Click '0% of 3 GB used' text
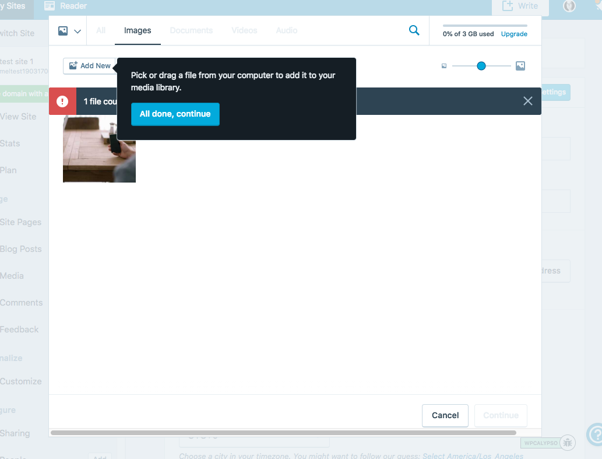This screenshot has width=602, height=459. click(x=468, y=34)
